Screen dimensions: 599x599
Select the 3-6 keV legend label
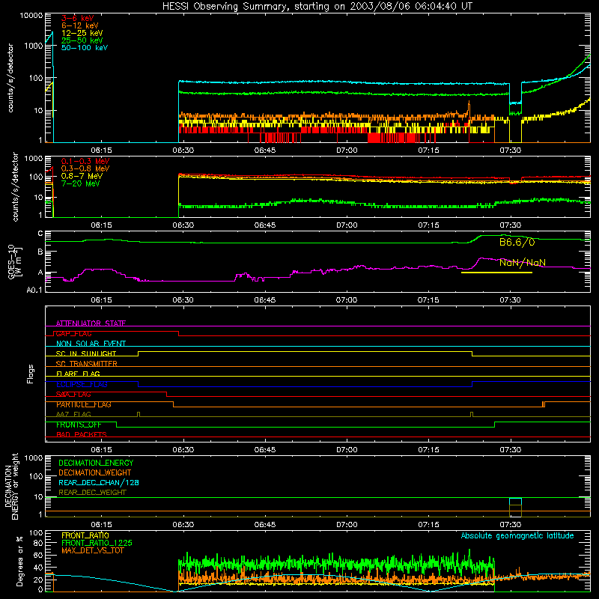click(77, 18)
